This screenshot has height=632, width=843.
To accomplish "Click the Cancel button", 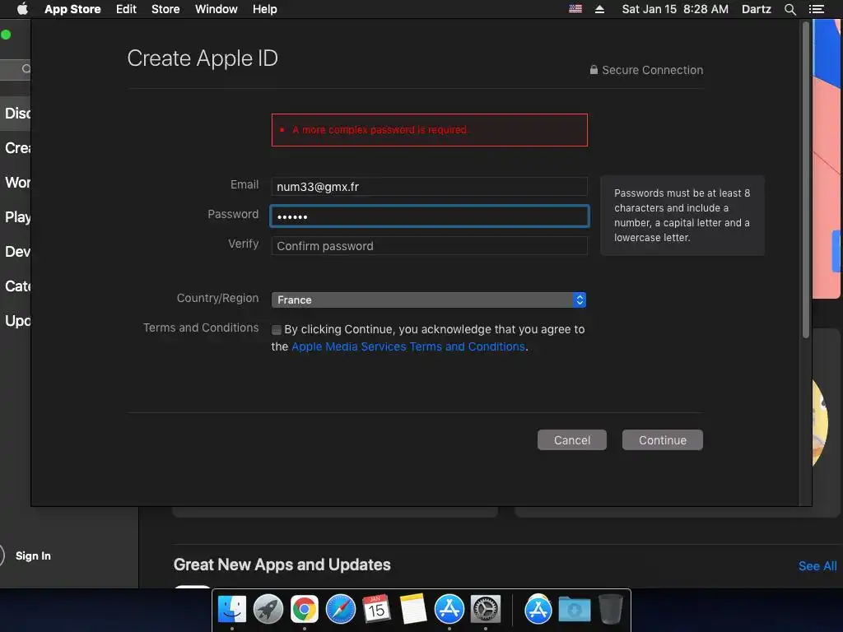I will pos(571,440).
